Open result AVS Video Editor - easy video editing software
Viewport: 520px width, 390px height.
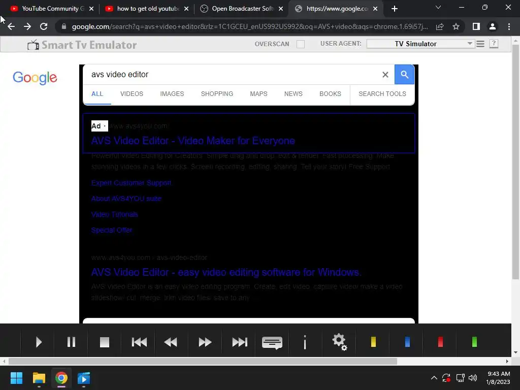tap(226, 272)
